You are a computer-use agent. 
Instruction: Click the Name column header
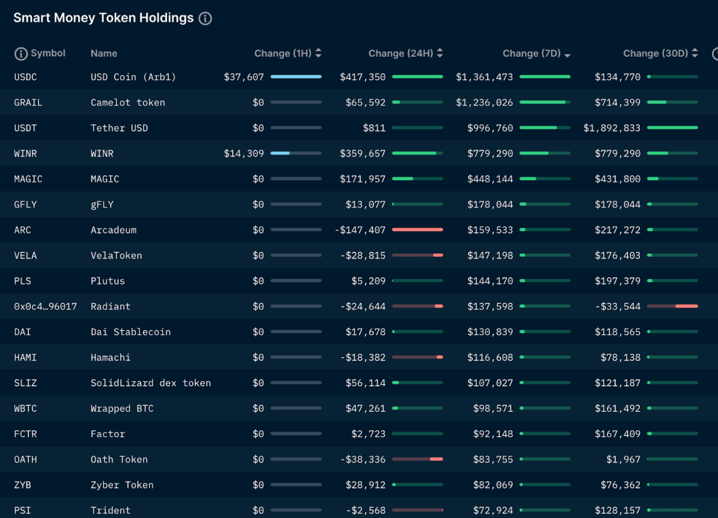(104, 54)
